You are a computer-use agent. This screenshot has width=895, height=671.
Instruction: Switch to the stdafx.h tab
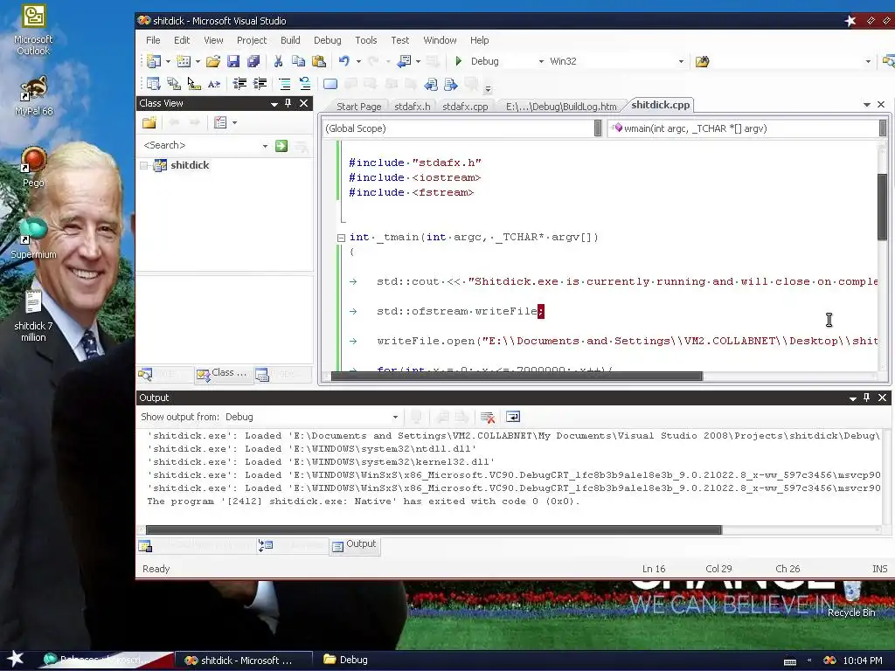point(413,106)
